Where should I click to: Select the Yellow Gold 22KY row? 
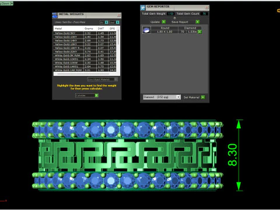coord(85,51)
